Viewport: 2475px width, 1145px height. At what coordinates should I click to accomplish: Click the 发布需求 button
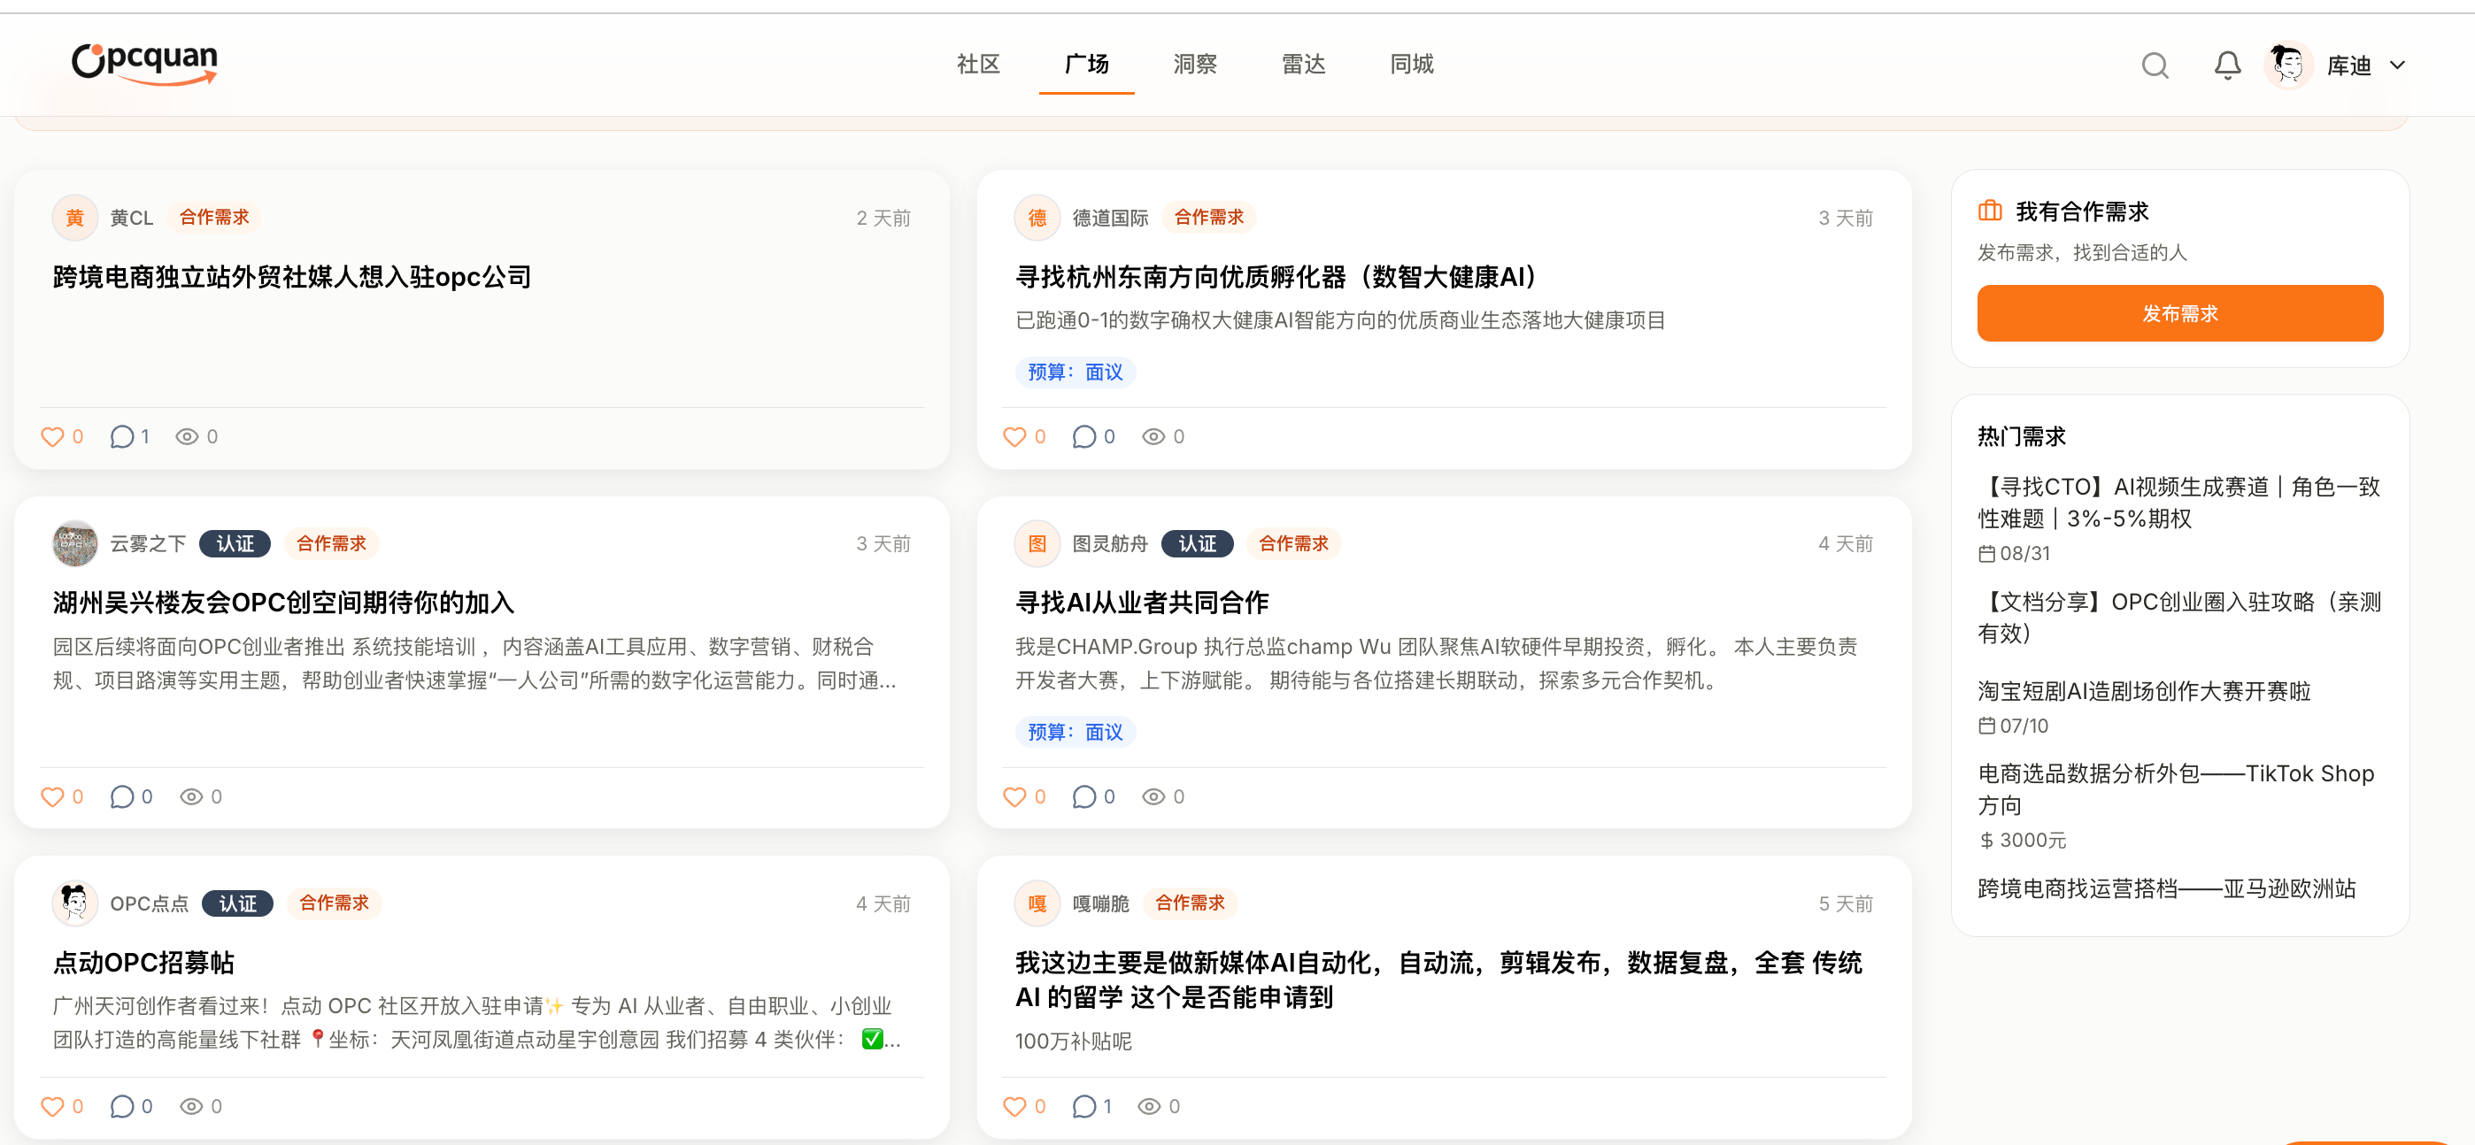(2179, 313)
